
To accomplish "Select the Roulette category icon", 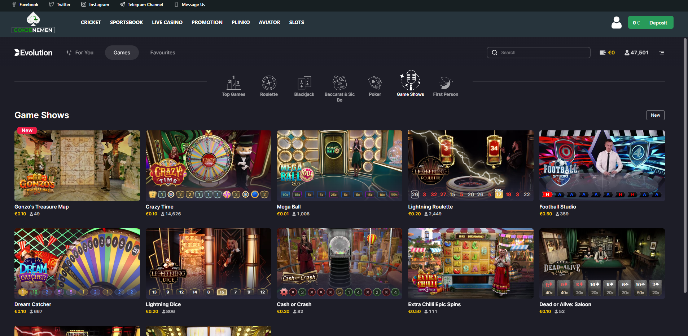I will pos(269,83).
